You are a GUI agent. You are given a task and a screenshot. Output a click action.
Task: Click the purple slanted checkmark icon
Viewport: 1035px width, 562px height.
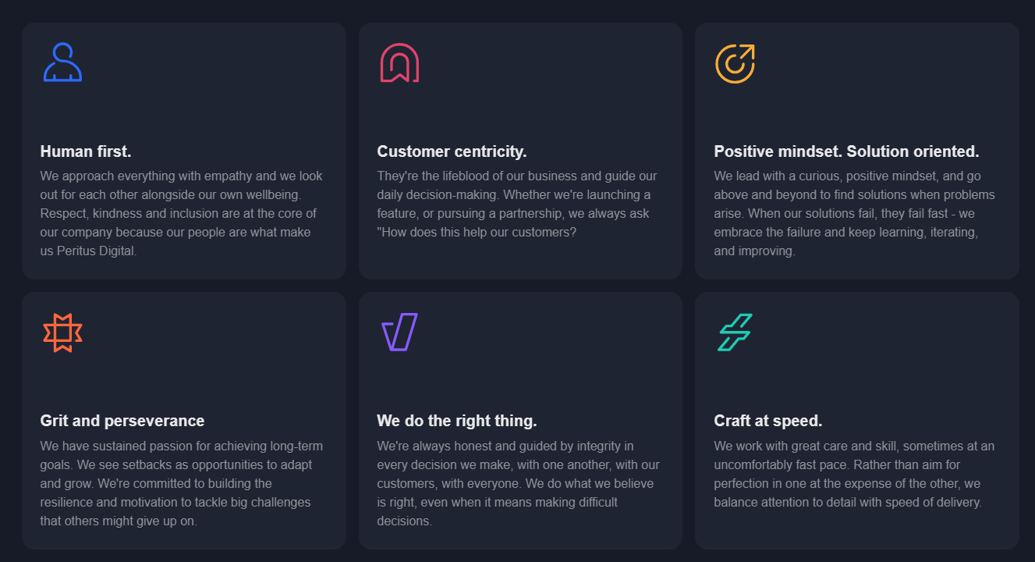coord(399,332)
